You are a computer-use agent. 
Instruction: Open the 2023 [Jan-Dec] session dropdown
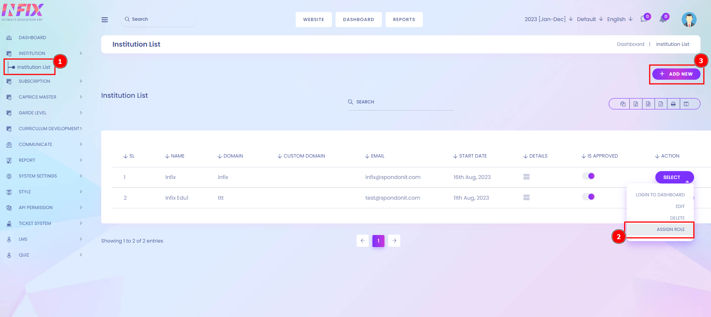point(548,19)
